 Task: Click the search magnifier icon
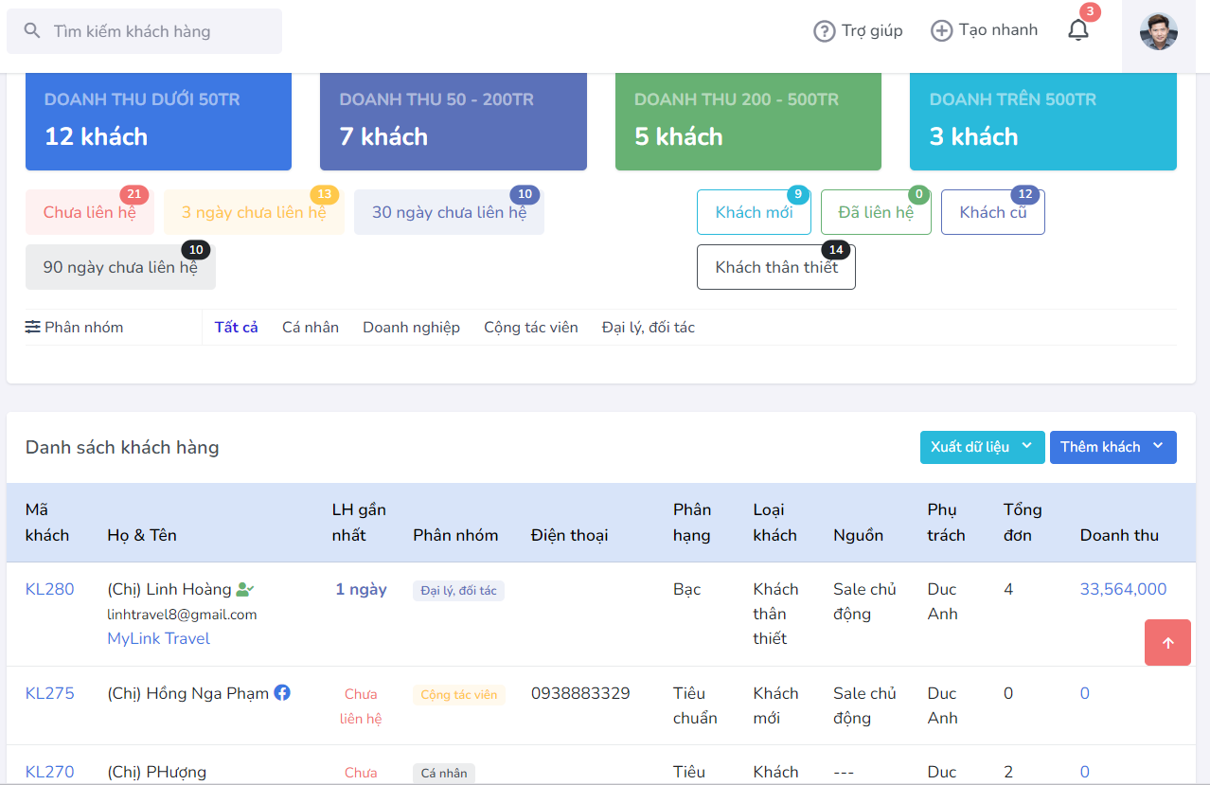[x=32, y=31]
